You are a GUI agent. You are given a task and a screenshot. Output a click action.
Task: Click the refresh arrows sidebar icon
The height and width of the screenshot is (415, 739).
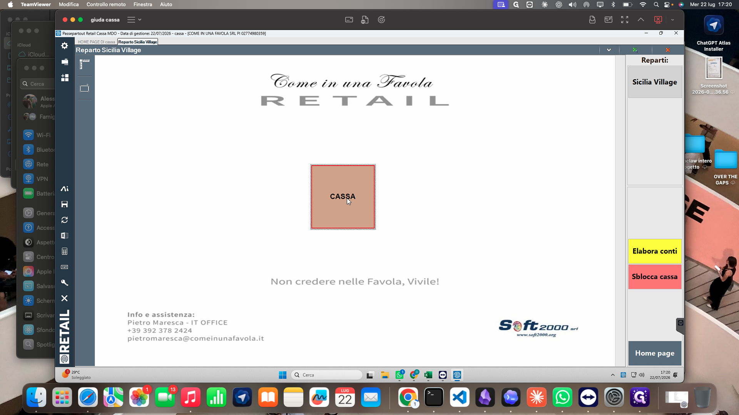coord(65,220)
